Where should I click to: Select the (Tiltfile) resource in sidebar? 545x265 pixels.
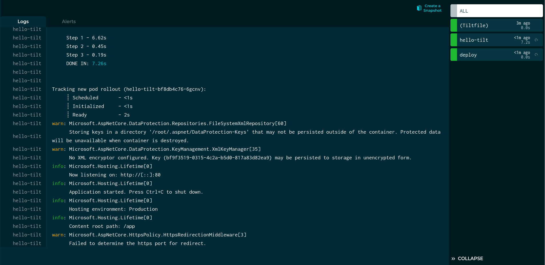point(486,25)
